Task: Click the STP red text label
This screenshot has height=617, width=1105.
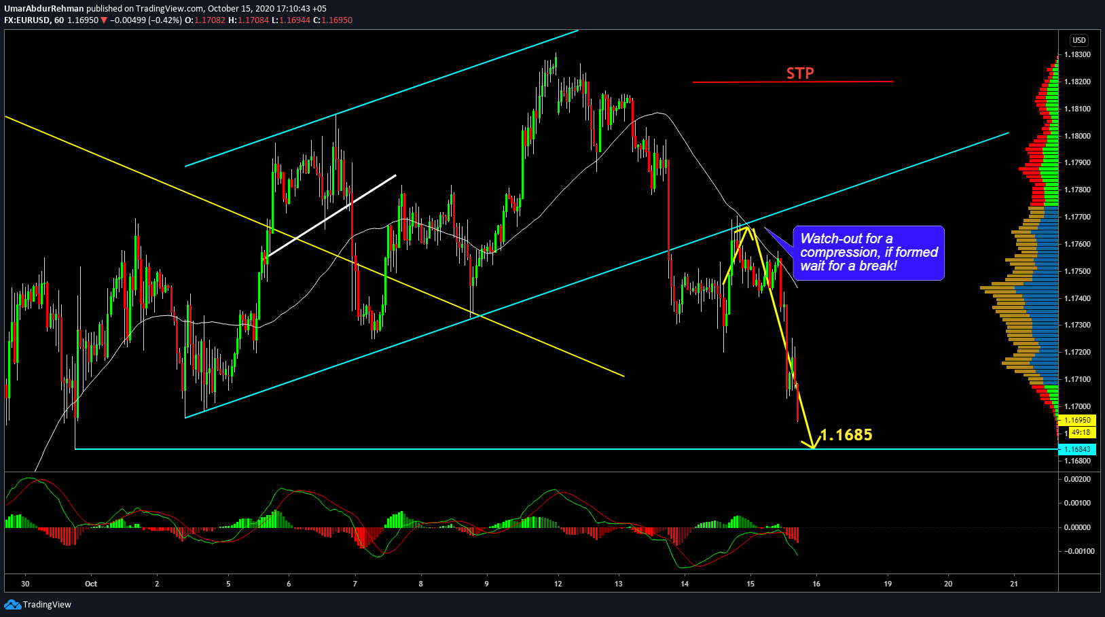Action: [800, 73]
